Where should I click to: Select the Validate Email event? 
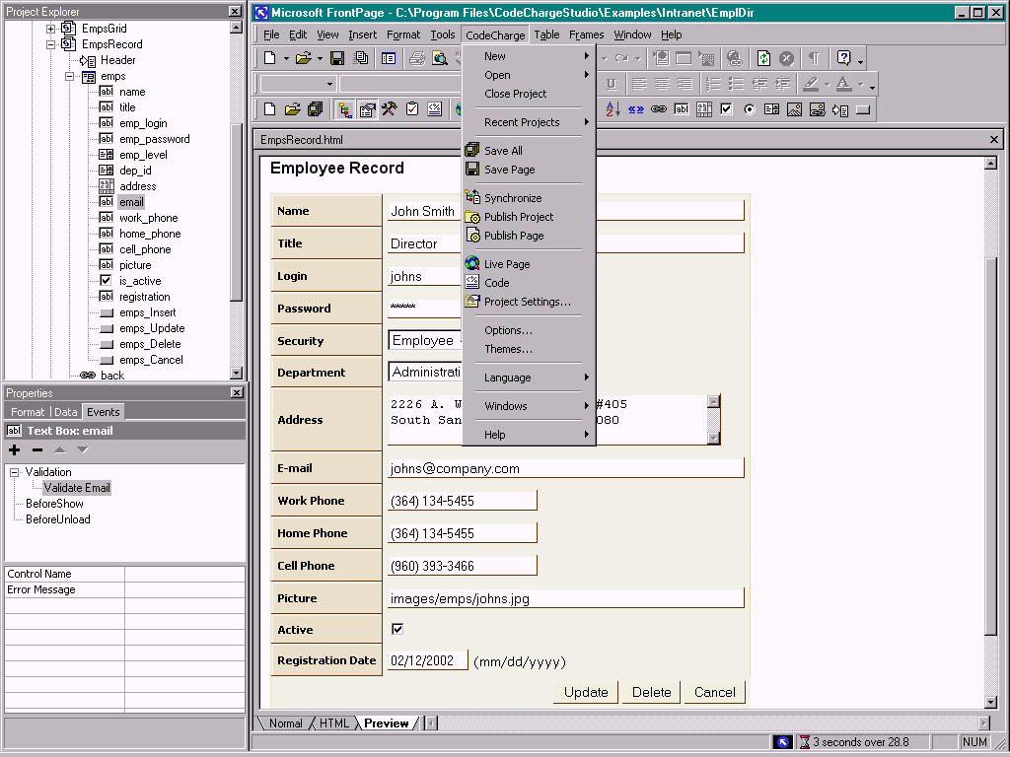click(x=77, y=488)
